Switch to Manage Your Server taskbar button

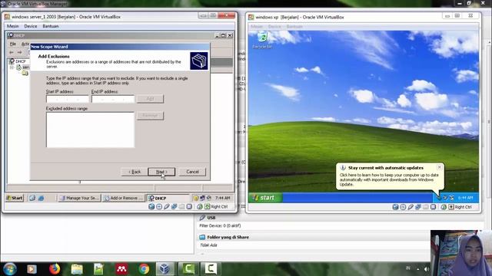point(79,198)
